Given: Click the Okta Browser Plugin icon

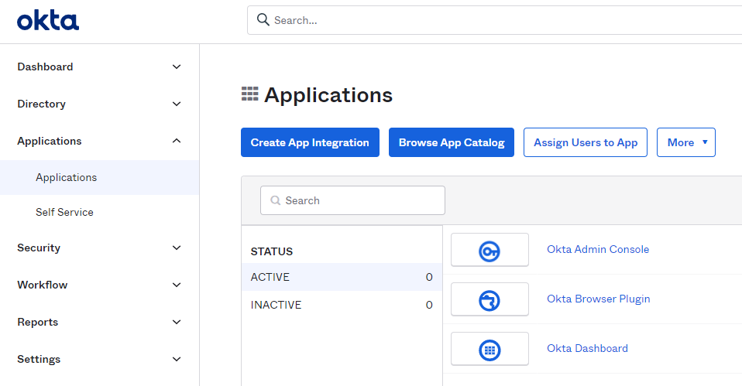Looking at the screenshot, I should click(x=490, y=299).
